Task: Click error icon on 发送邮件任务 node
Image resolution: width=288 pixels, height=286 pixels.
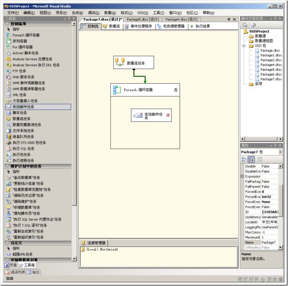Action: 168,115
